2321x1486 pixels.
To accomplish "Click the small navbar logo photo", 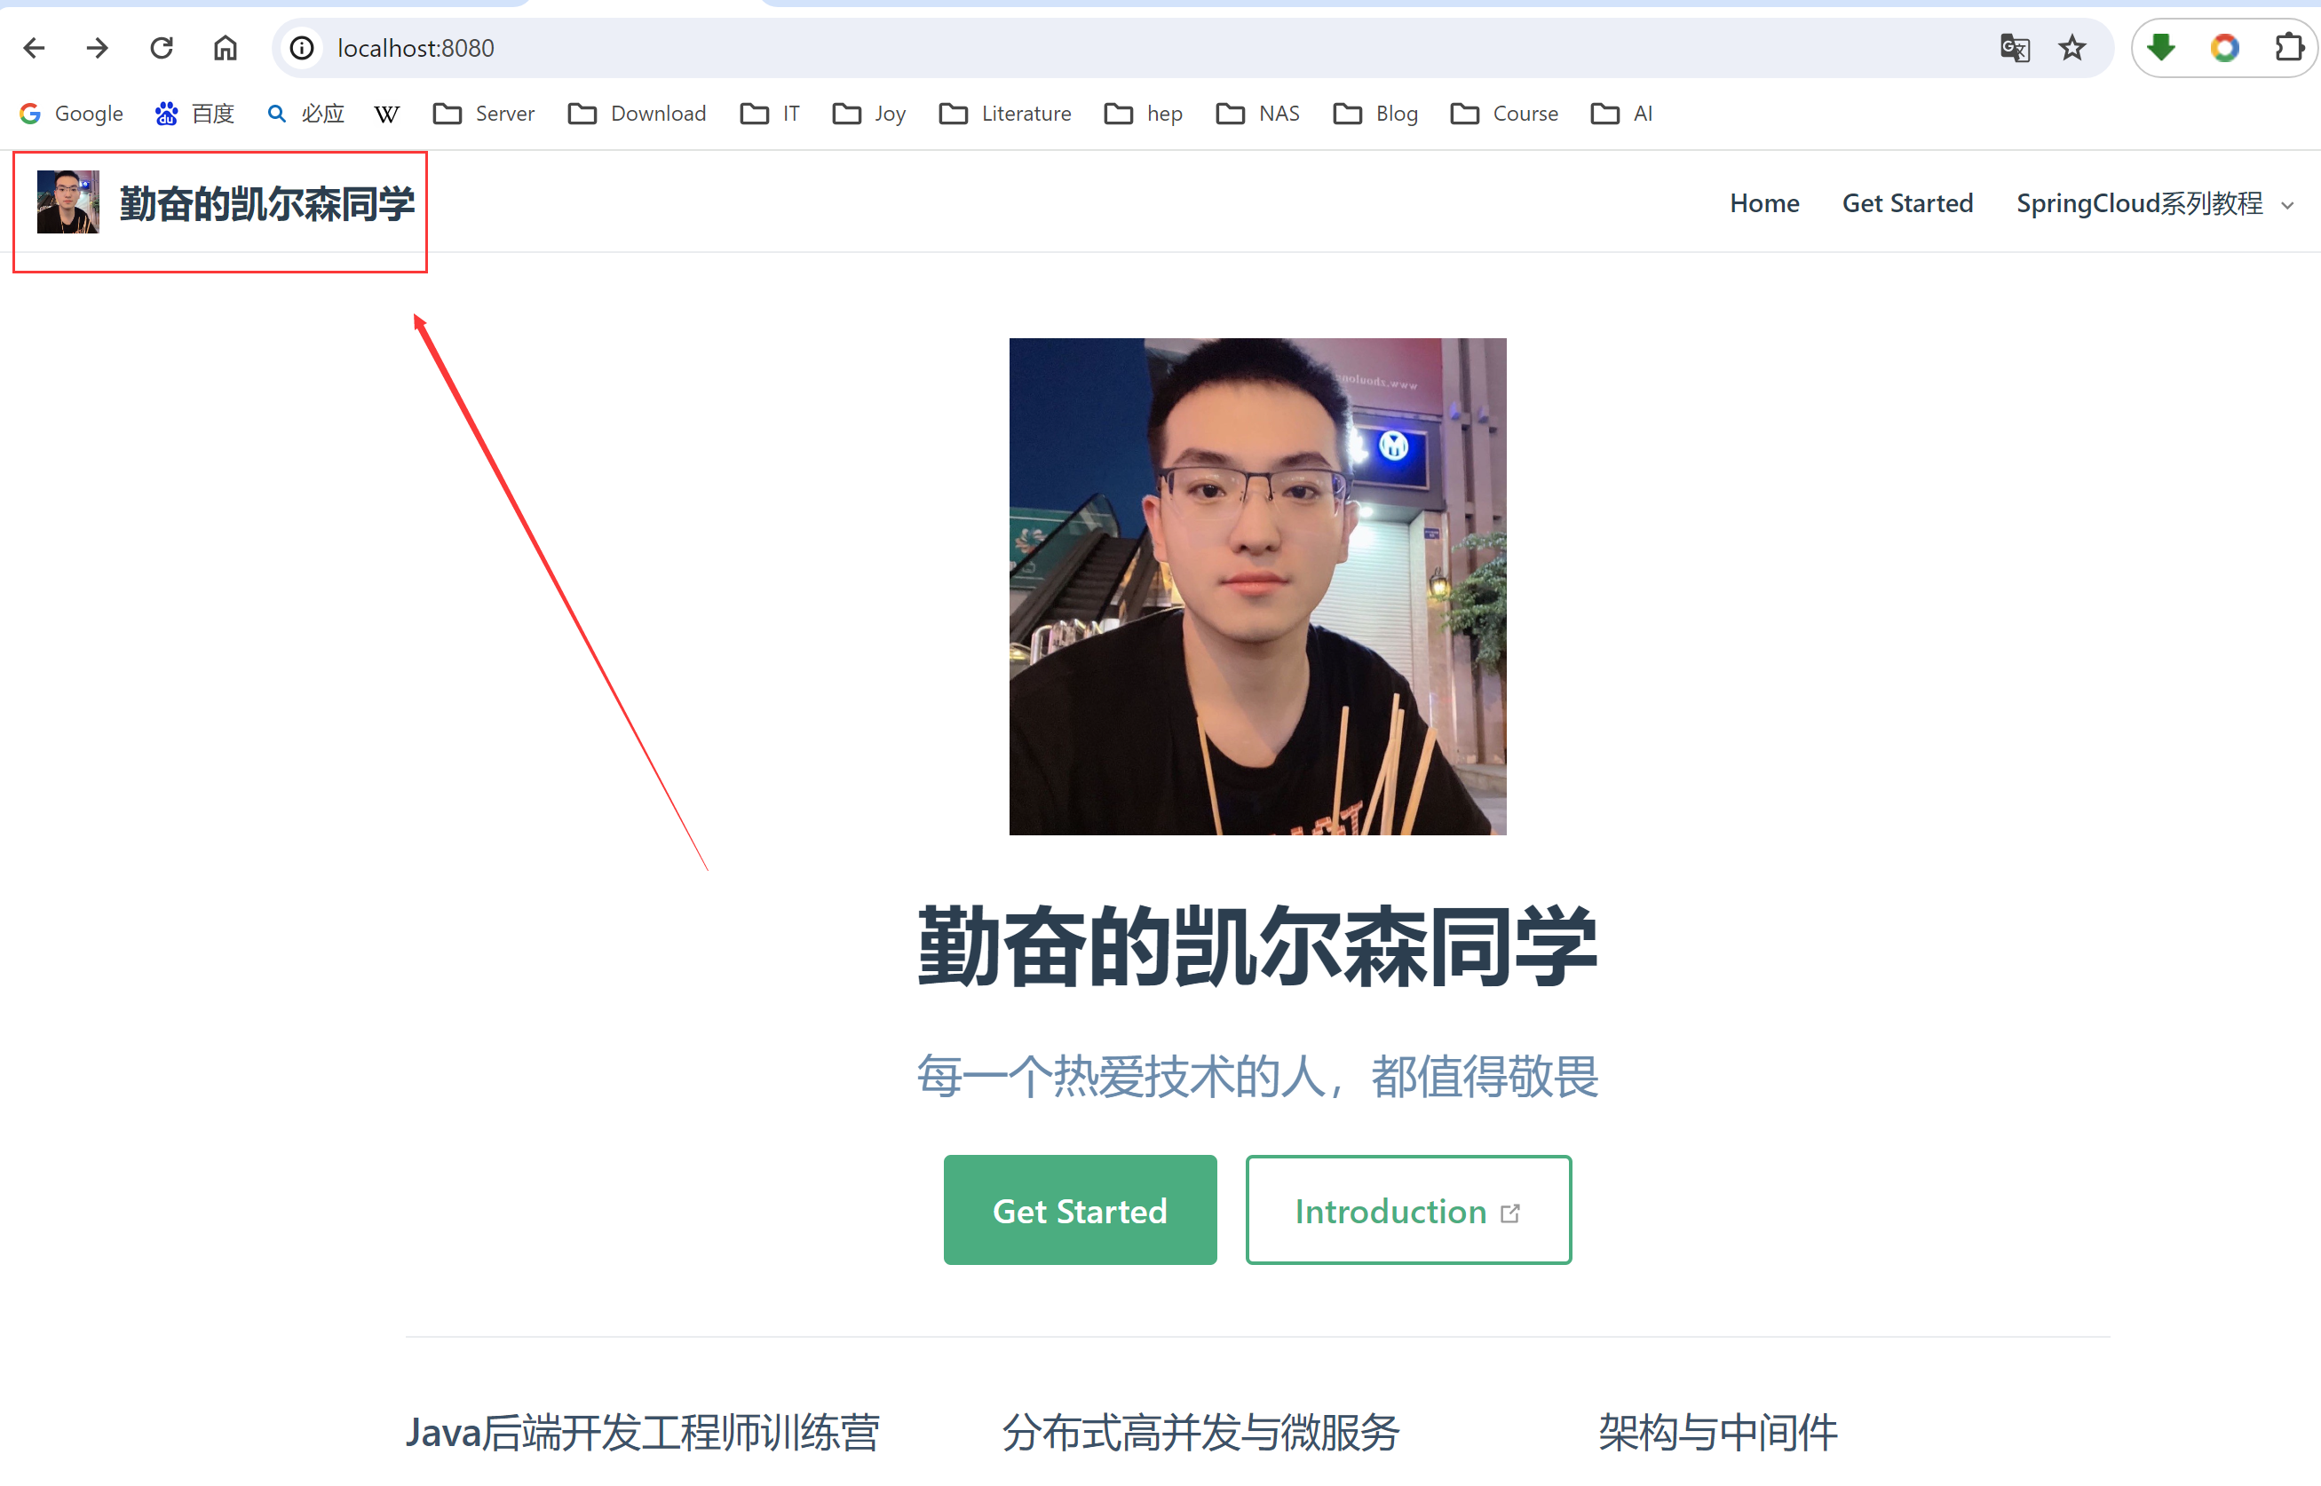I will pos(67,202).
